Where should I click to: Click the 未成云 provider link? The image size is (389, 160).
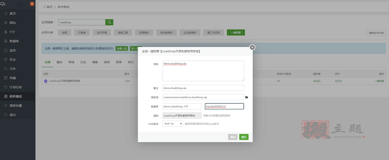317,81
